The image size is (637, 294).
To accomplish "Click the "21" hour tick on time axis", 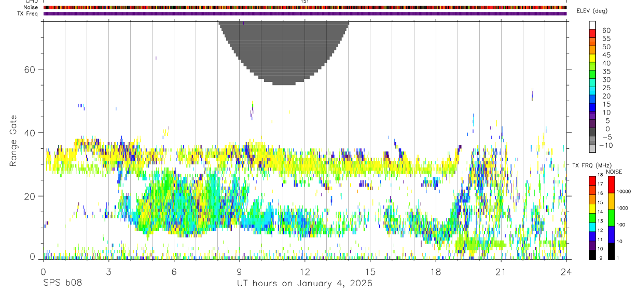I will point(501,272).
